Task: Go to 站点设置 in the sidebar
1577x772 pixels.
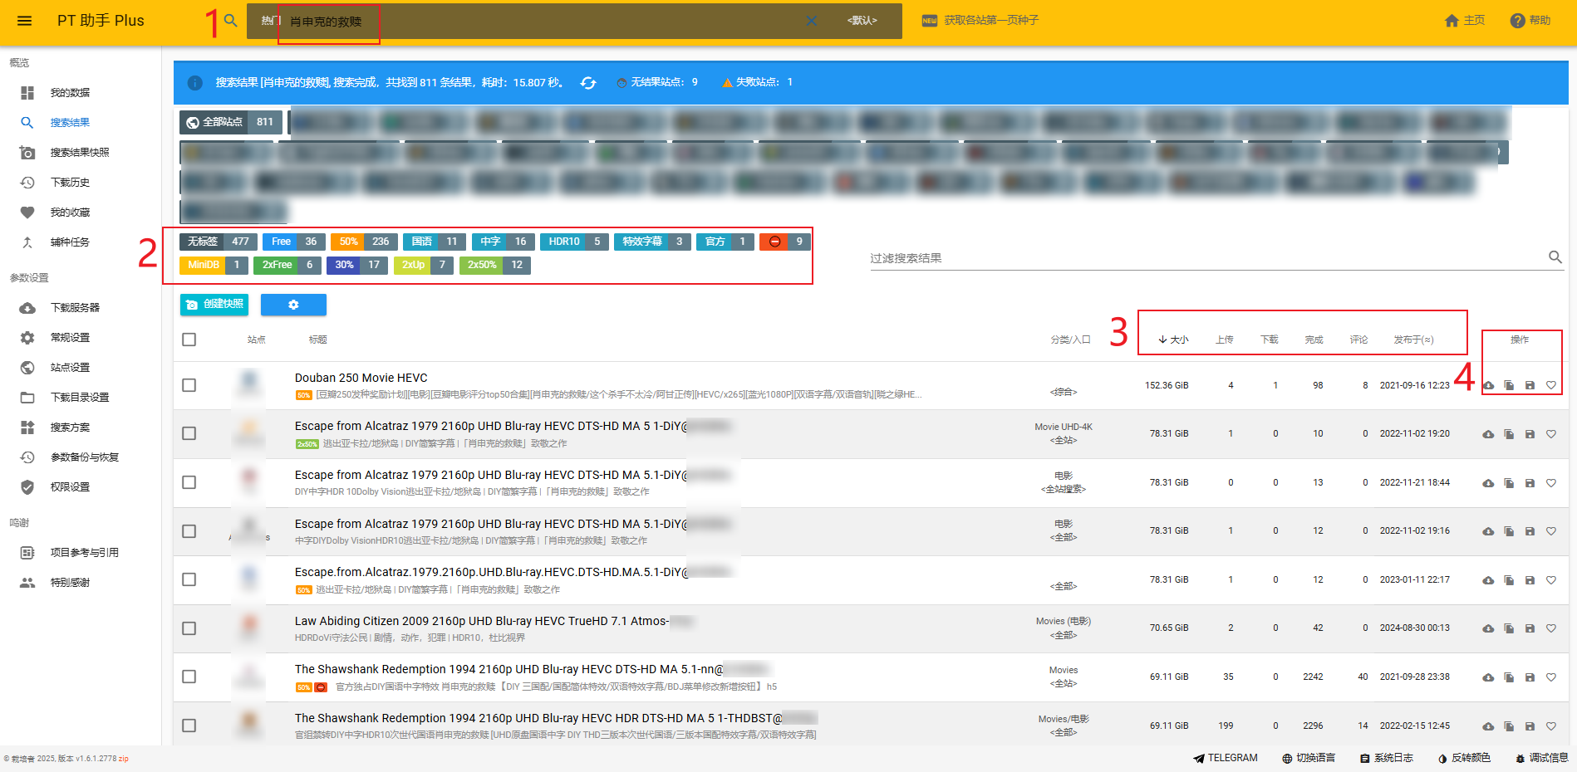Action: [70, 368]
